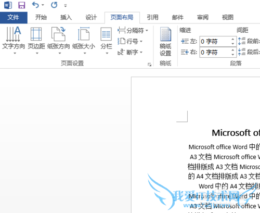Undo the last action
Image resolution: width=260 pixels, height=213 pixels.
pyautogui.click(x=35, y=5)
